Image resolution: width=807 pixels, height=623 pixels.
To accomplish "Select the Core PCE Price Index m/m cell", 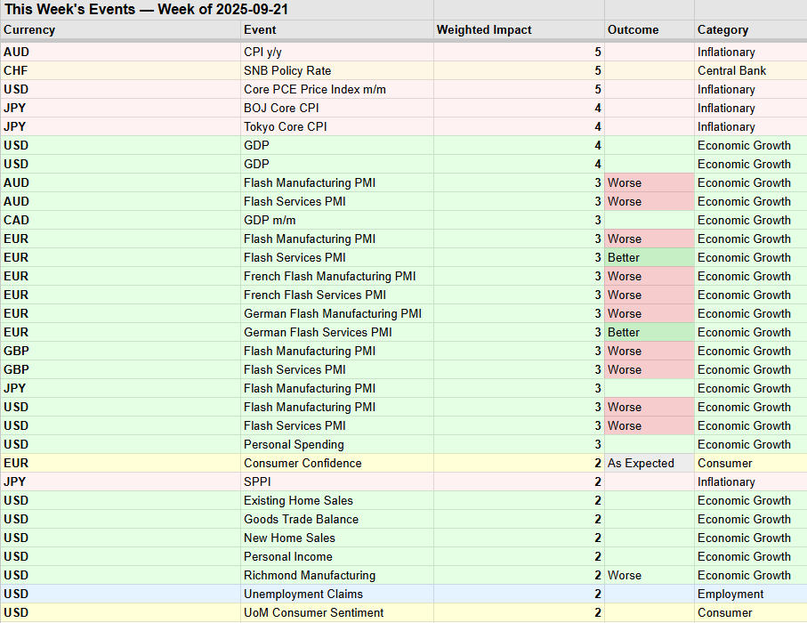I will pyautogui.click(x=315, y=89).
